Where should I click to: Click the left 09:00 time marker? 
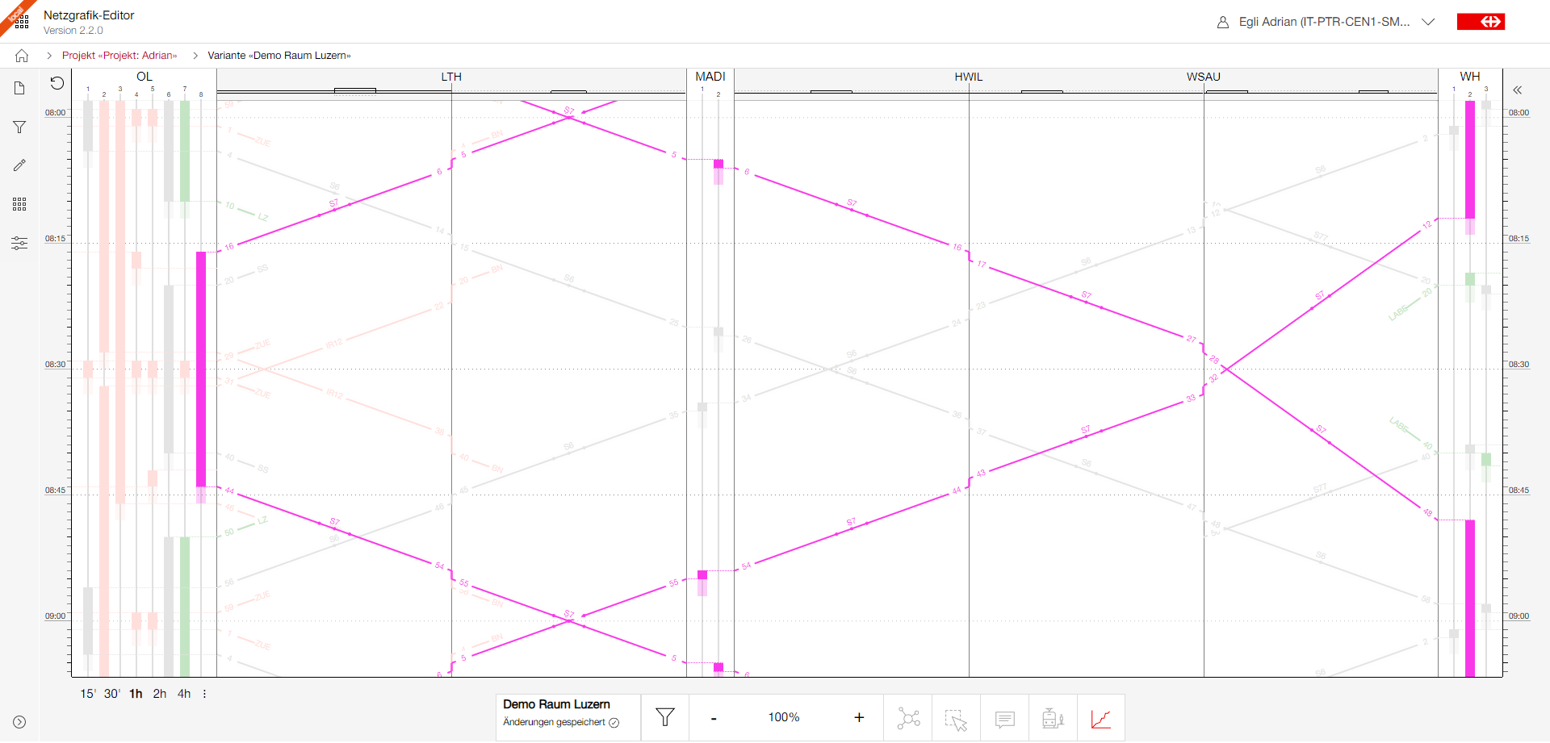pos(55,616)
